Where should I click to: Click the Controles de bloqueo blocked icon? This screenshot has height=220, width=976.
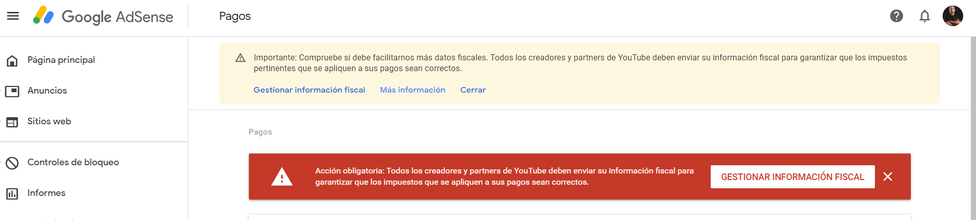pyautogui.click(x=12, y=163)
